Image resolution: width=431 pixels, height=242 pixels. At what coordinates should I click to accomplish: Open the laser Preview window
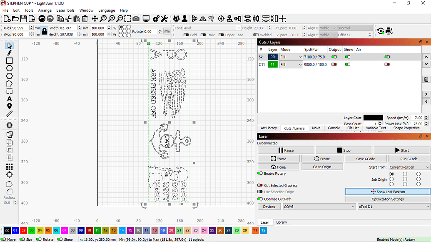146,19
